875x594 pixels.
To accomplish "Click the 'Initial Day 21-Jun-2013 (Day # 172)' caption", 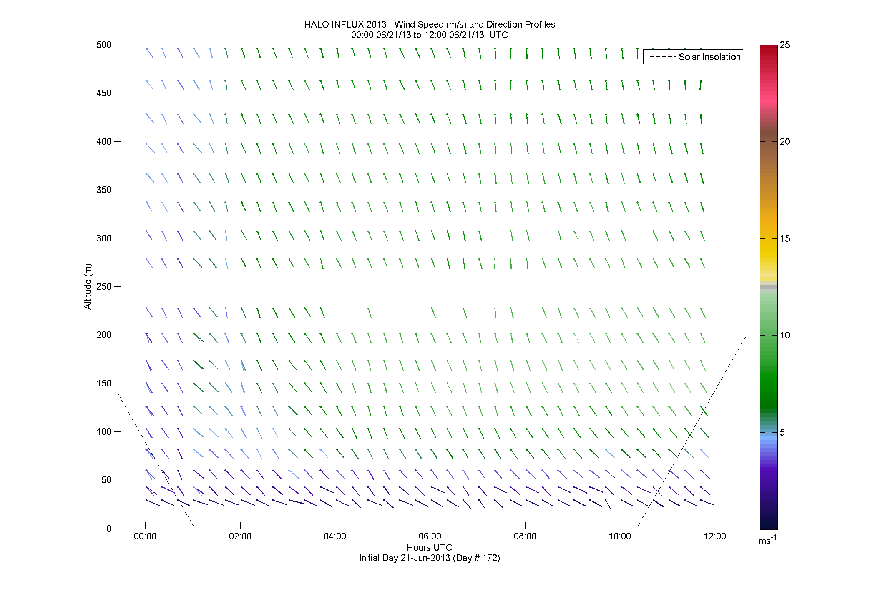I will (x=430, y=558).
